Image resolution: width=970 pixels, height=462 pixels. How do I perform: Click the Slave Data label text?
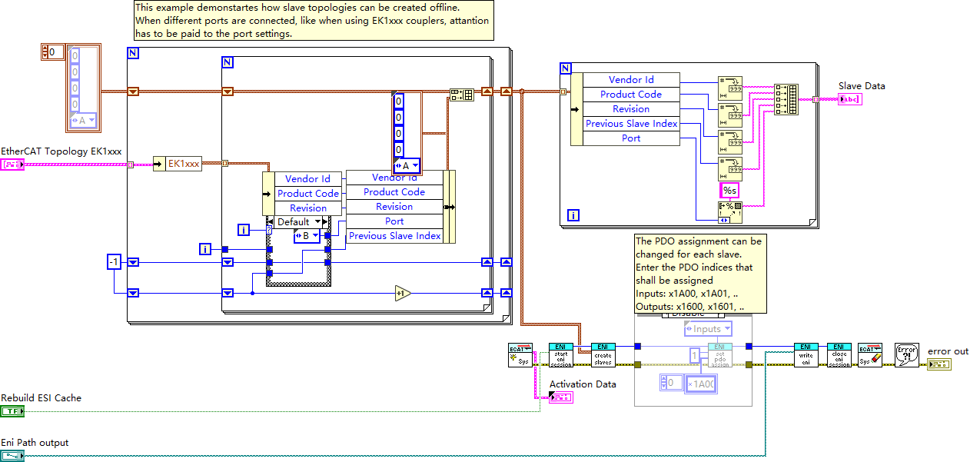click(x=862, y=86)
